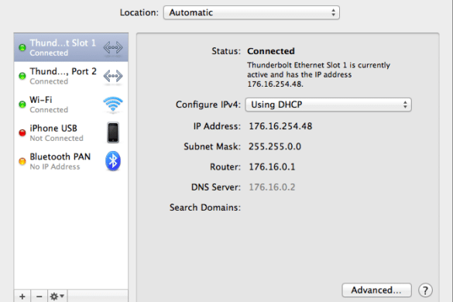Remove selected service with minus button
Viewport: 453px width, 302px height.
click(39, 297)
